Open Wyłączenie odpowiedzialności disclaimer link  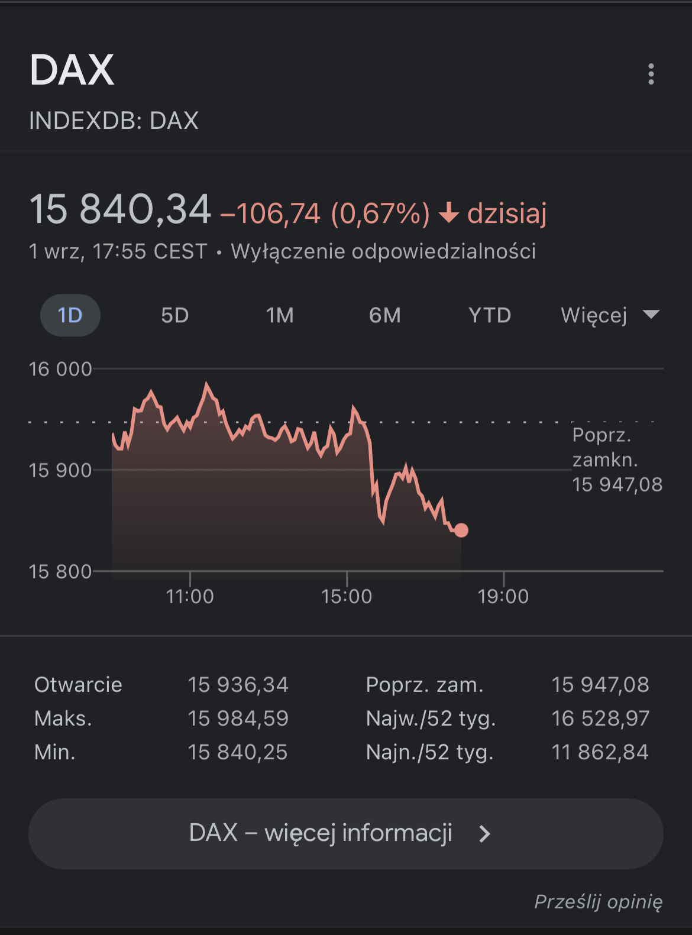point(383,251)
